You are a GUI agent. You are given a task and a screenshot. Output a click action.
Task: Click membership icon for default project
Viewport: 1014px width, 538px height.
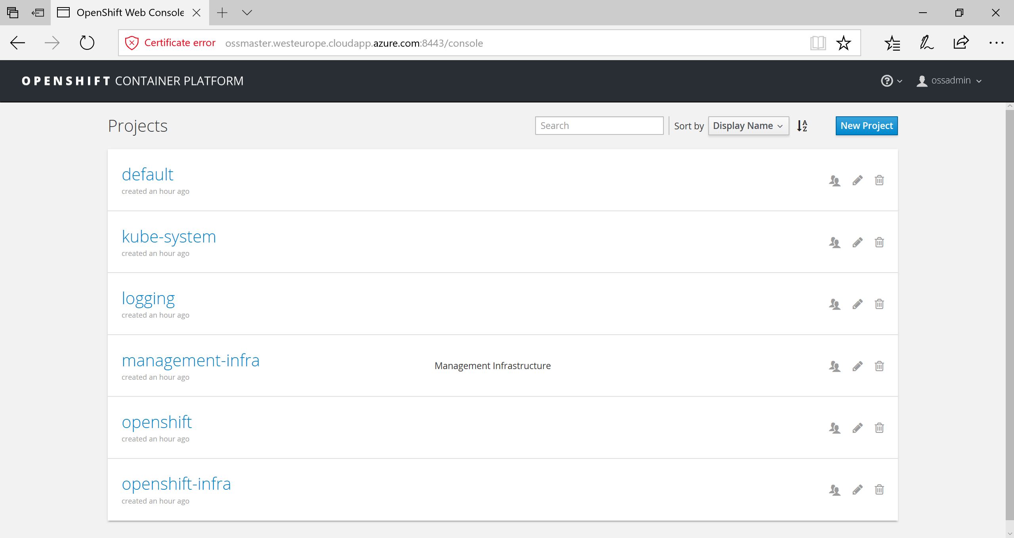(x=835, y=181)
